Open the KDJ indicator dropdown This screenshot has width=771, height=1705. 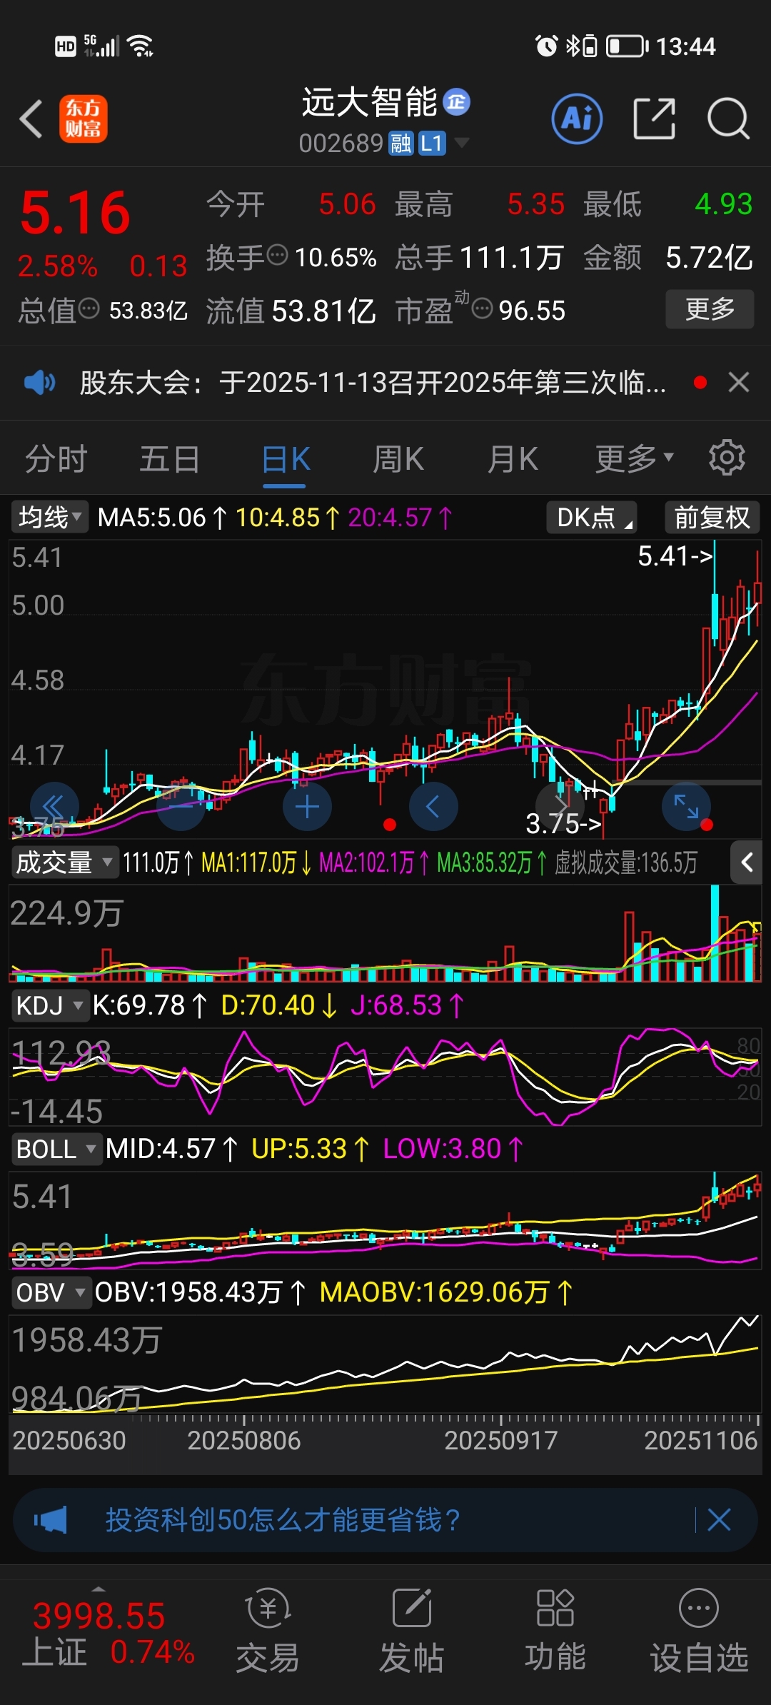49,1005
